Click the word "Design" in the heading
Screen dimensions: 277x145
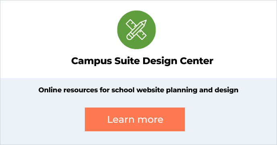(x=160, y=62)
